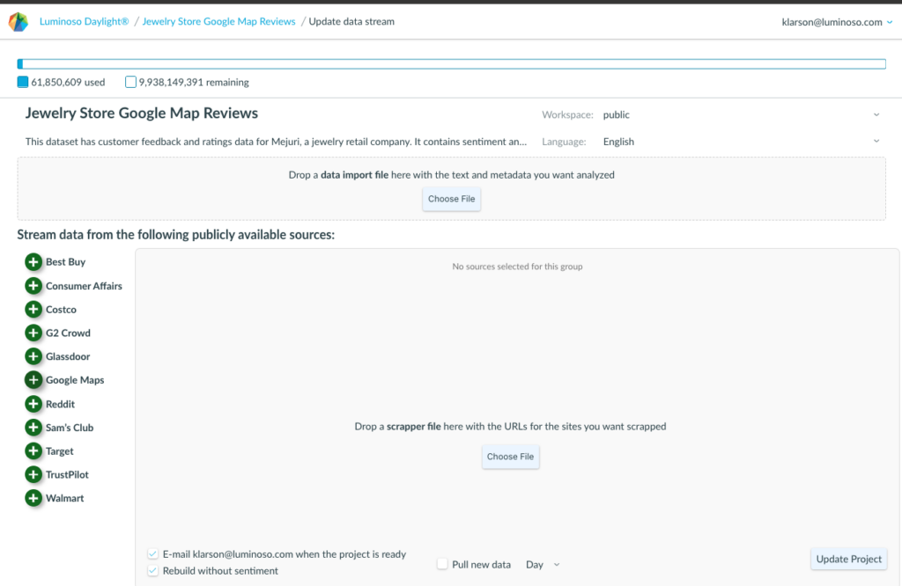Viewport: 902px width, 586px height.
Task: Uncheck Rebuild without sentiment
Action: 152,570
